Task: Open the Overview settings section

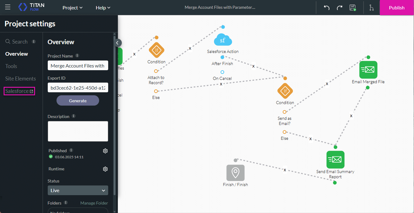Action: tap(17, 54)
